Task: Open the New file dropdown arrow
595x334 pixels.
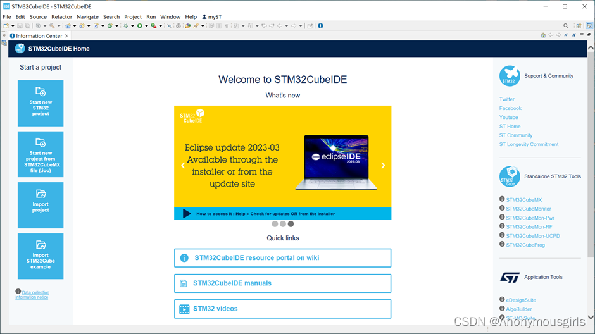Action: tap(13, 26)
